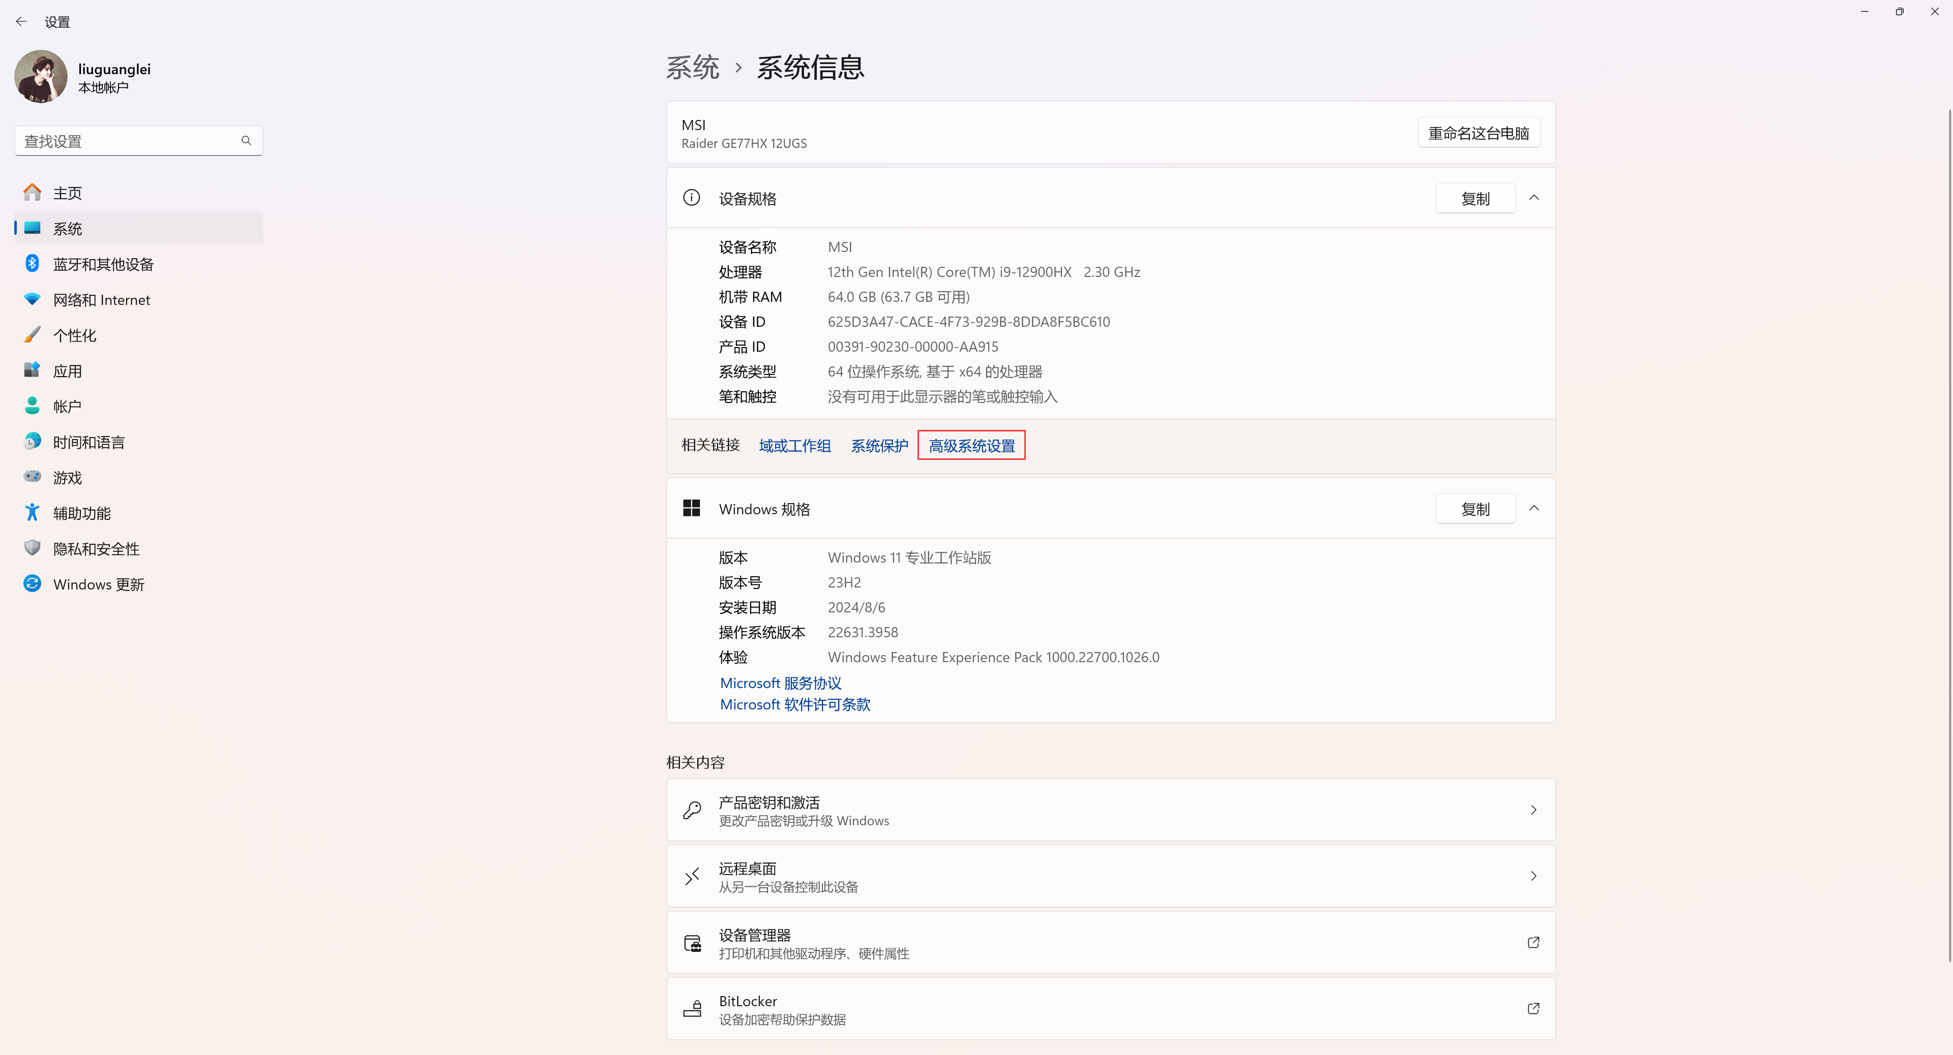Select 时间和语言 in sidebar
This screenshot has width=1953, height=1055.
88,442
